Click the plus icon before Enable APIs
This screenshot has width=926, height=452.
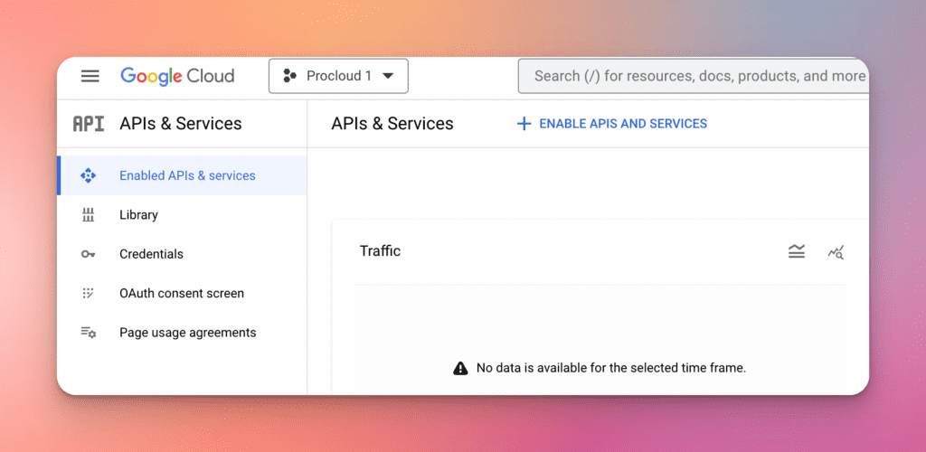[x=524, y=124]
